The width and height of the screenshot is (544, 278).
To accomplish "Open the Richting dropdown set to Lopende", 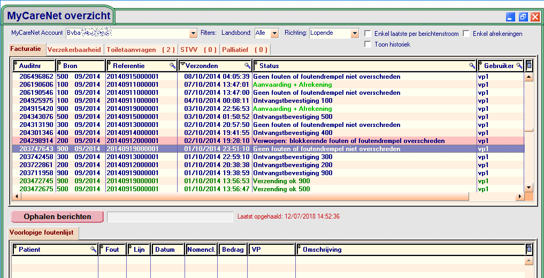I will click(x=354, y=33).
